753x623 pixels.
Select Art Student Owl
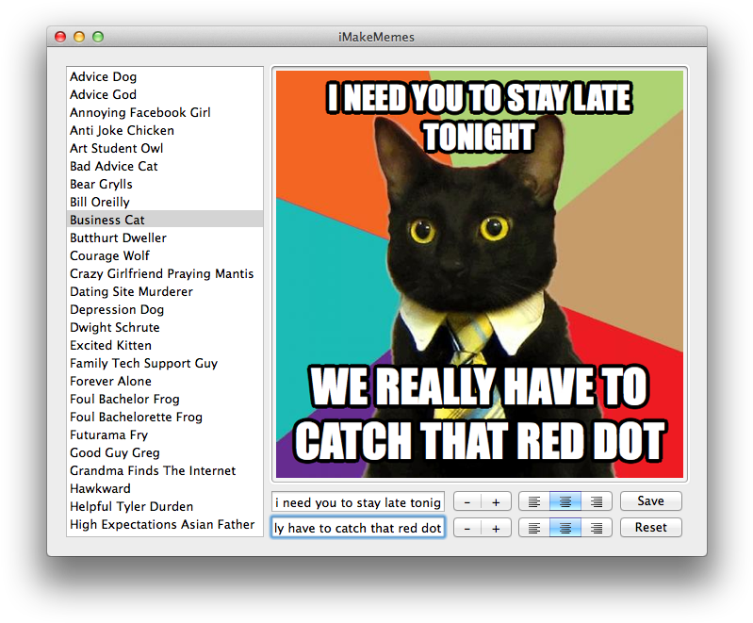pyautogui.click(x=165, y=148)
